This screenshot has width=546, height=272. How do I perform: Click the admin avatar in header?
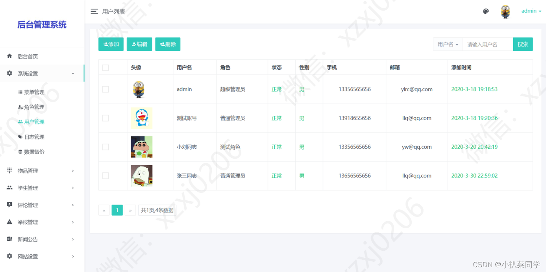[505, 12]
